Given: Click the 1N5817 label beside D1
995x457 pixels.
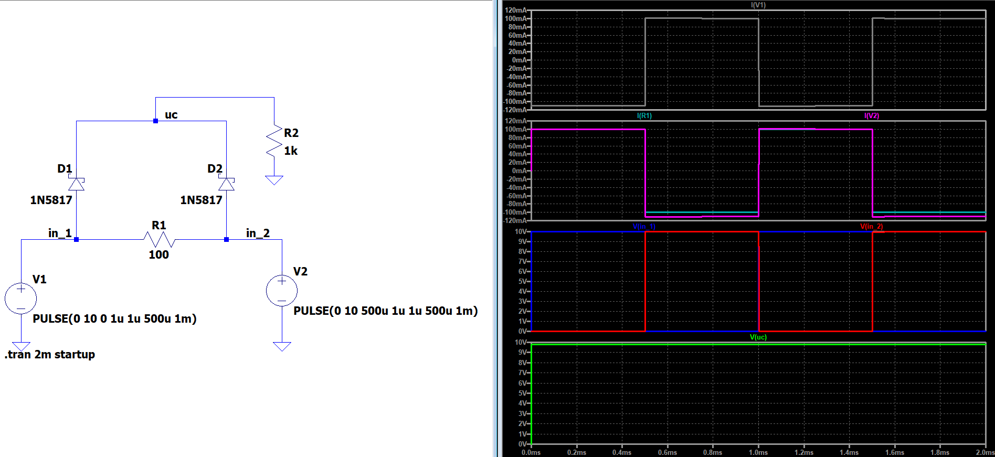Looking at the screenshot, I should [x=51, y=200].
